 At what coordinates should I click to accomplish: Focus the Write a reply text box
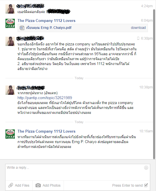78,172
